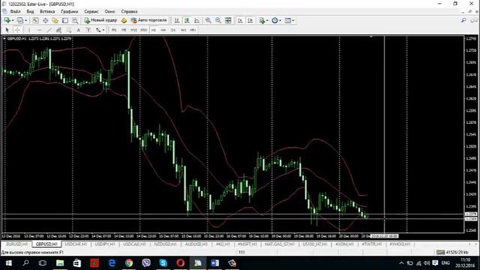The width and height of the screenshot is (480, 270).
Task: Select the crosshair tool
Action: [x=17, y=30]
